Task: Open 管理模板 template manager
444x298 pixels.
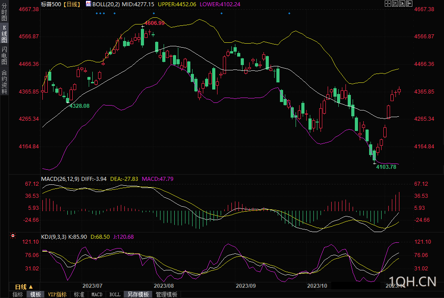Action: [166, 294]
